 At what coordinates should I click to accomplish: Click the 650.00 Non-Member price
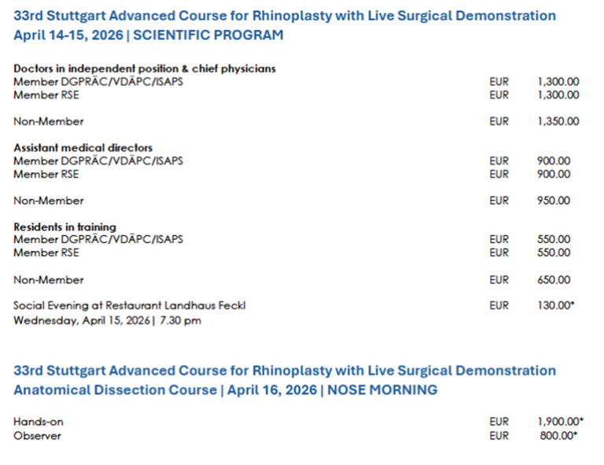(x=554, y=280)
